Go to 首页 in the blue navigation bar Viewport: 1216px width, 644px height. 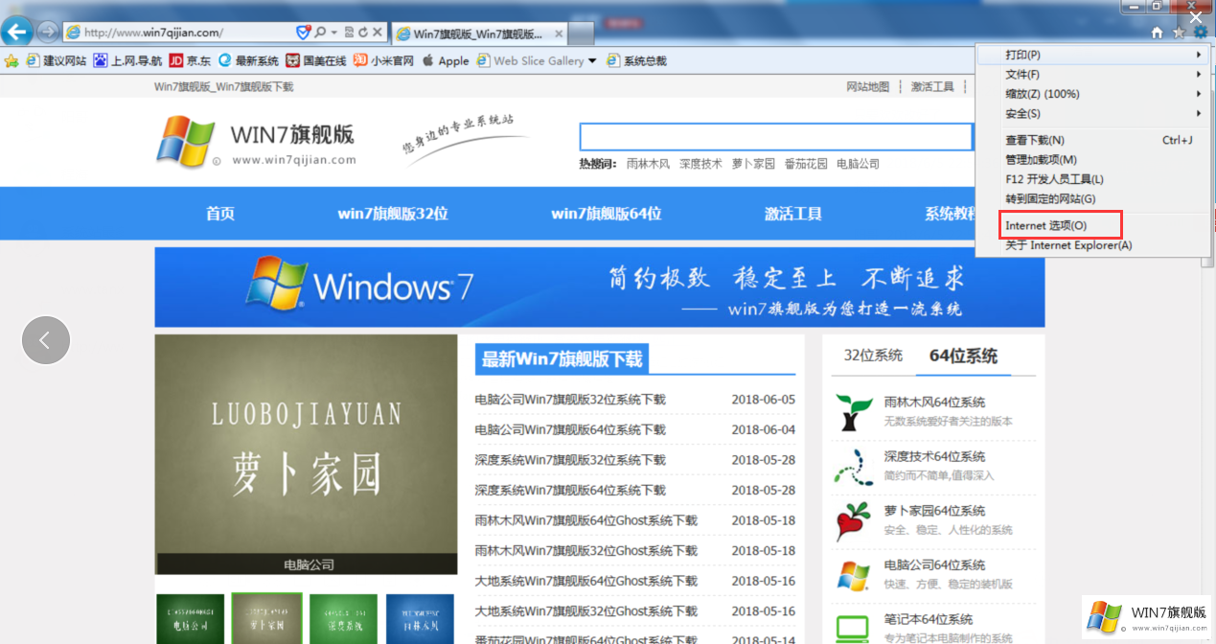tap(220, 214)
